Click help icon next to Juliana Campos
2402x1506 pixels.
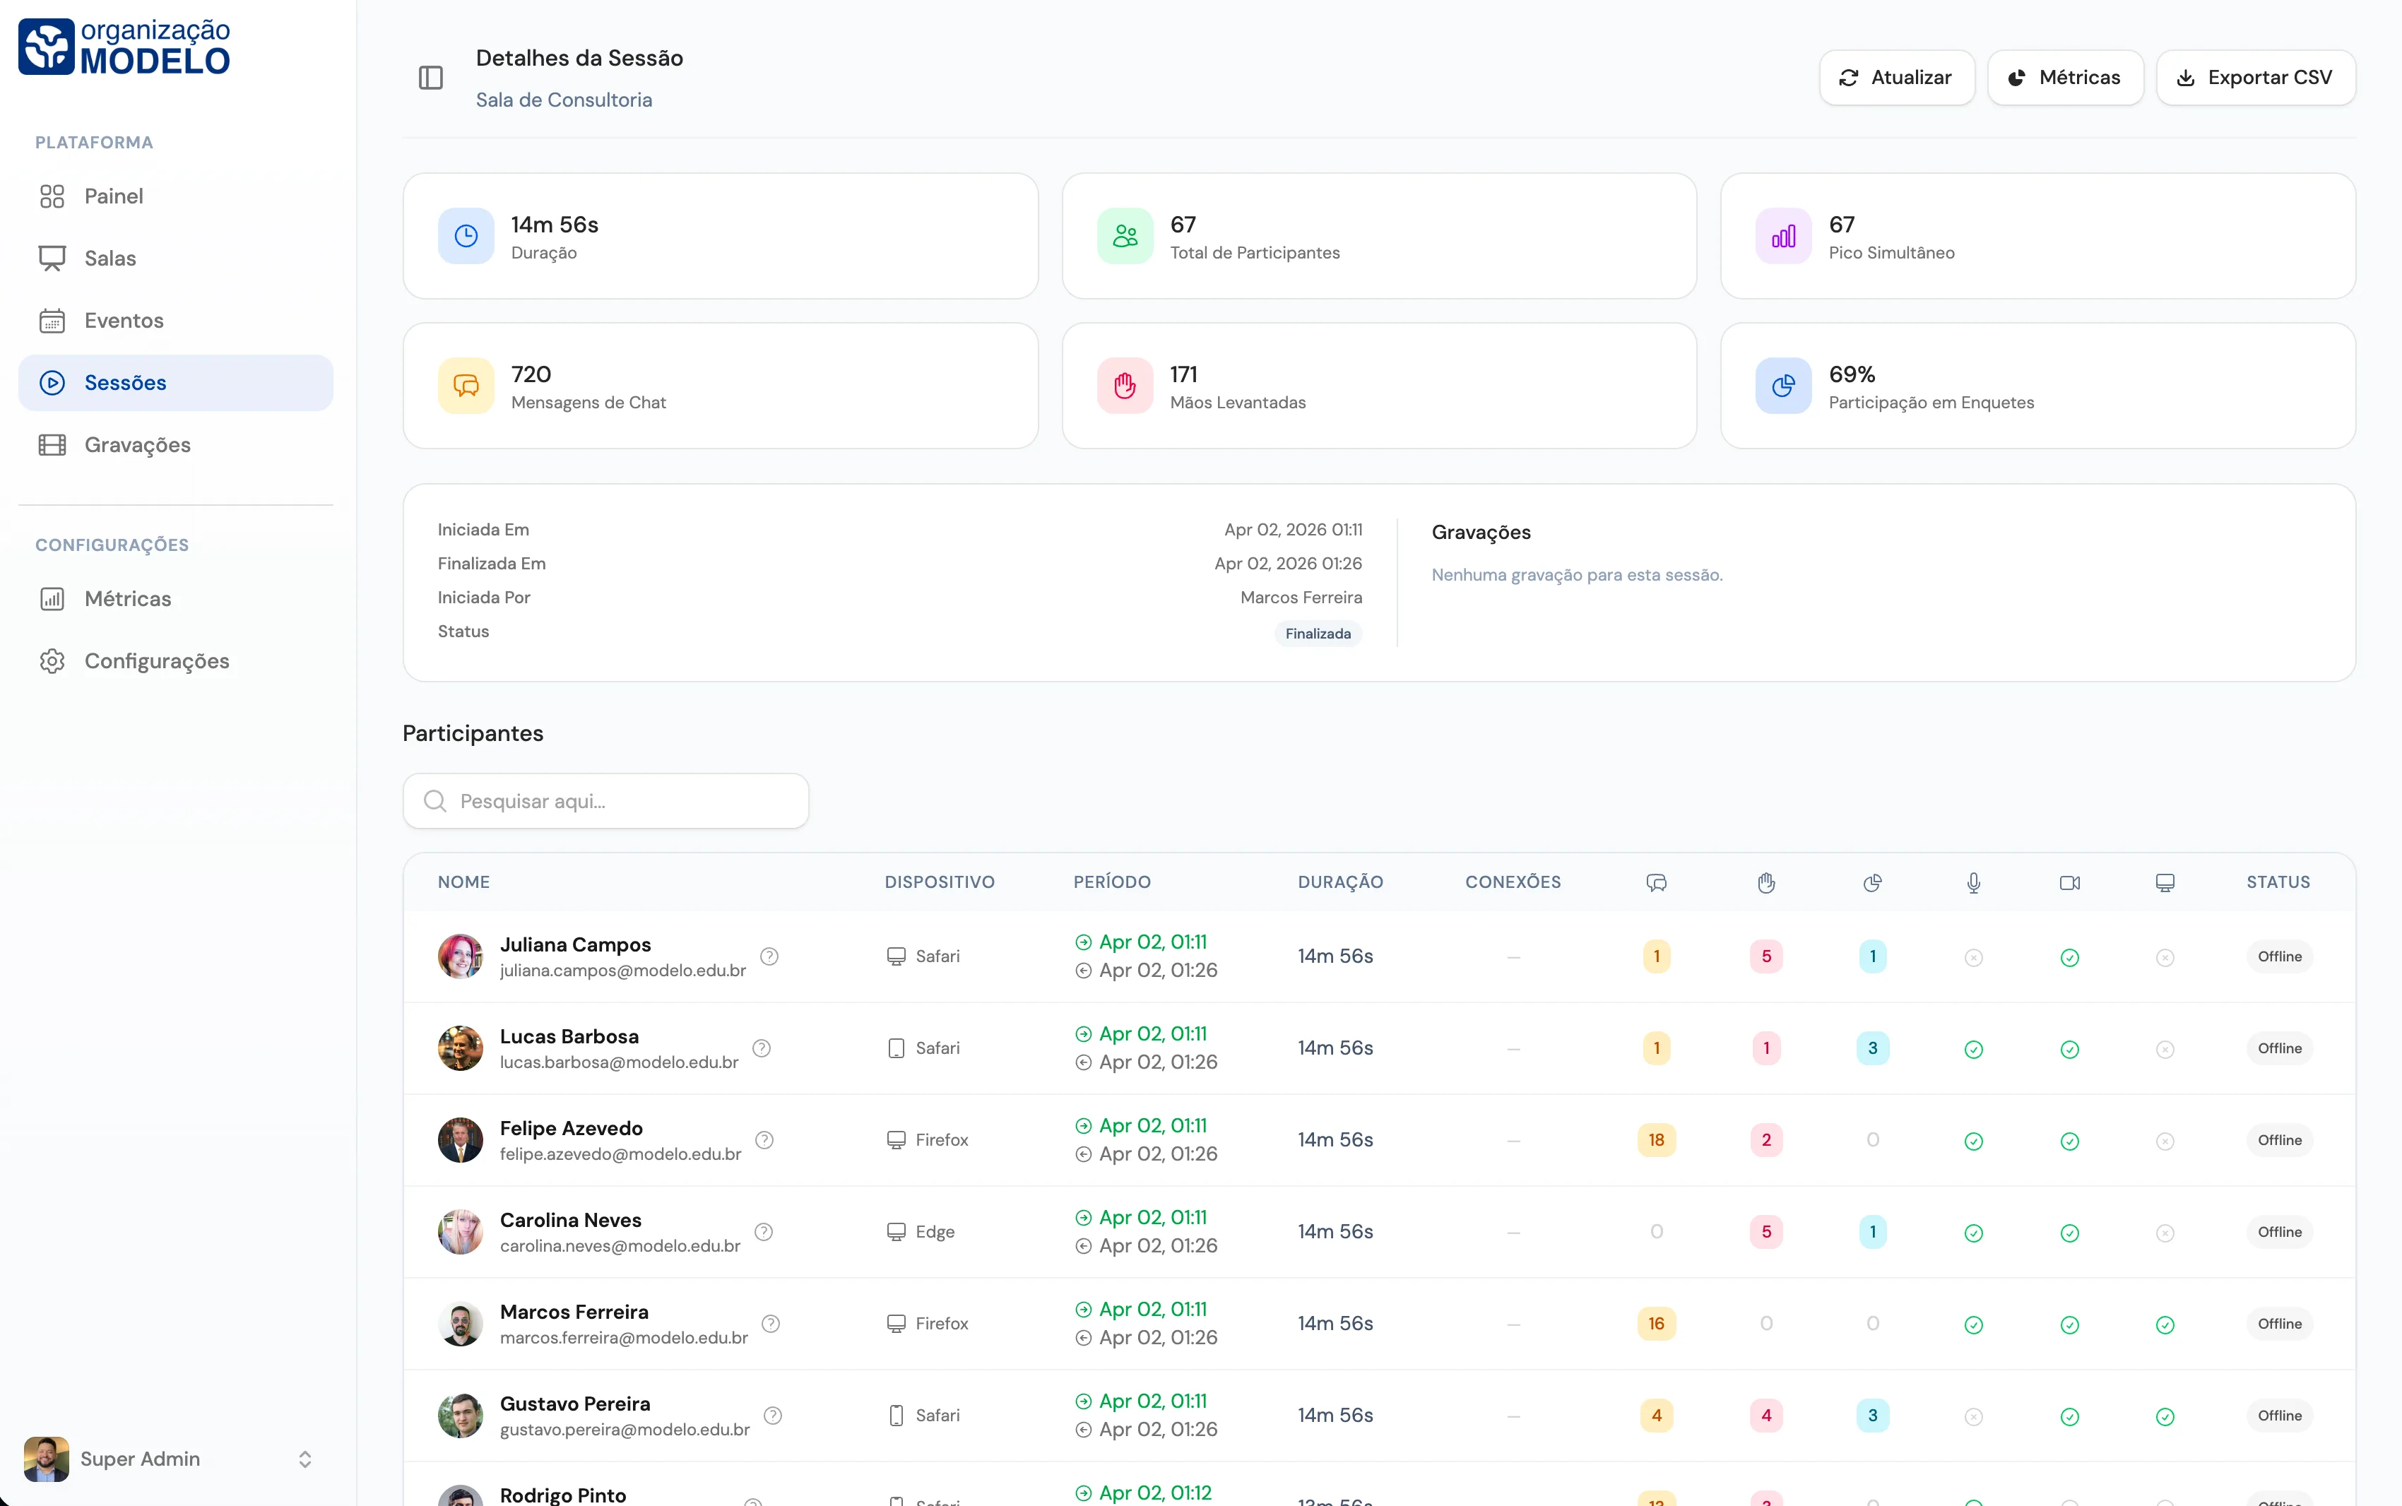[769, 956]
